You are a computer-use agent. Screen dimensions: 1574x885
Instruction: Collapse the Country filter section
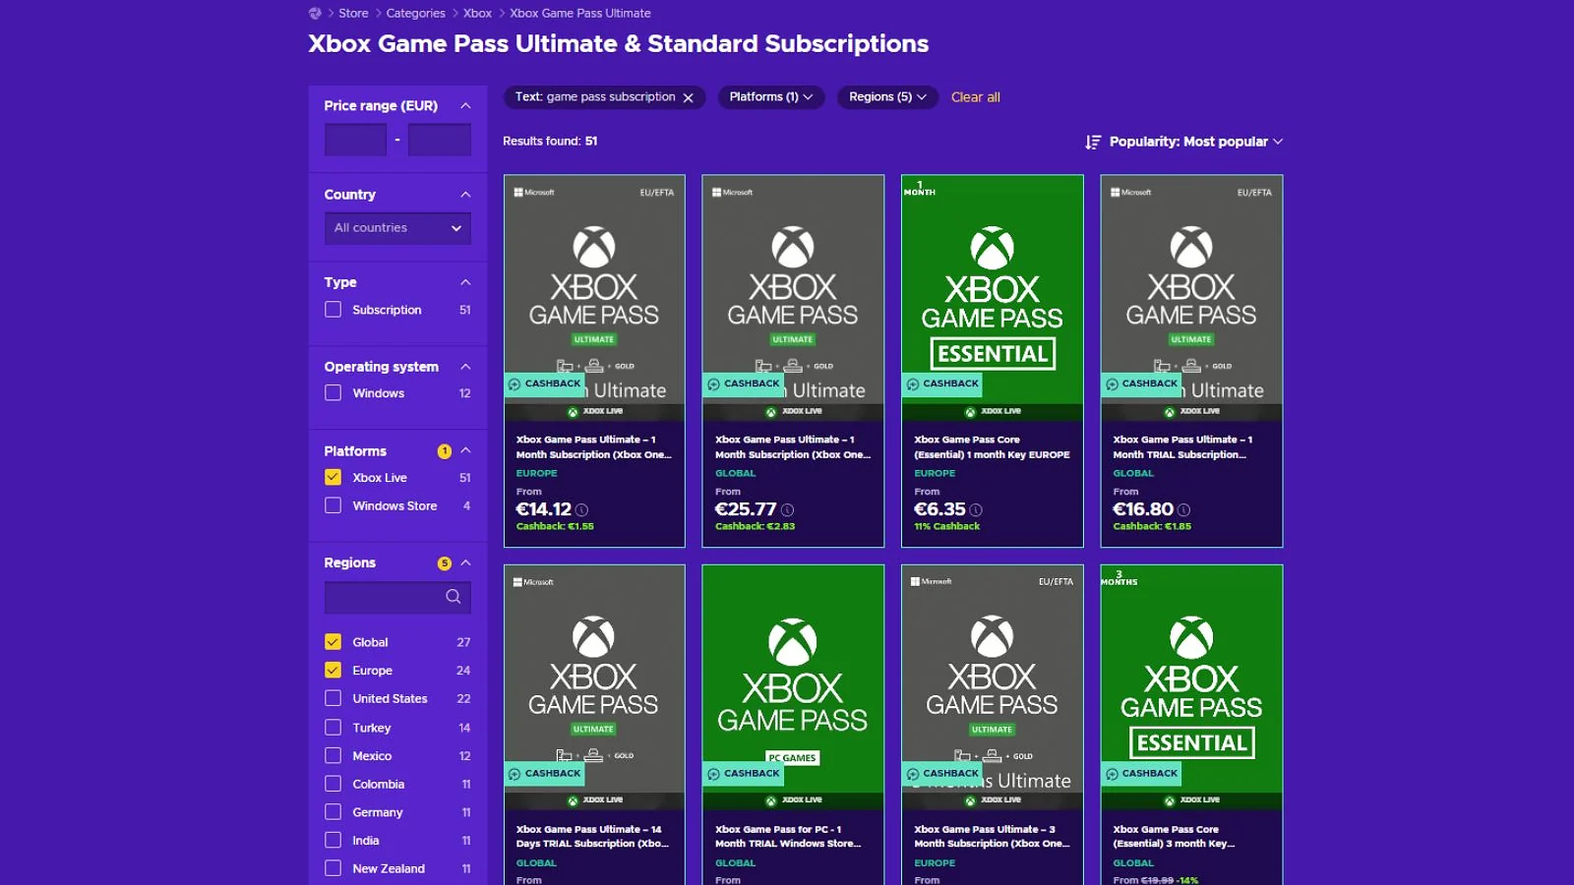(466, 195)
